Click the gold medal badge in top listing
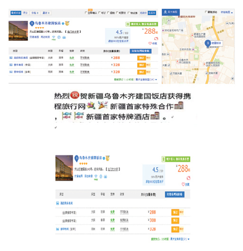The image size is (243, 251). (x=67, y=23)
